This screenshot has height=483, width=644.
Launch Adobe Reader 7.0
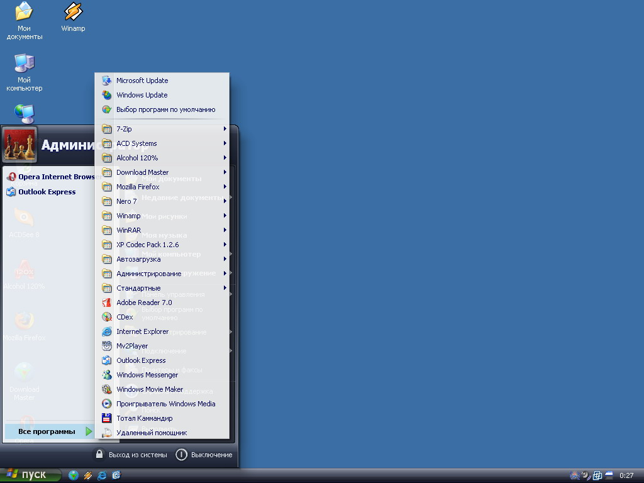(162, 303)
